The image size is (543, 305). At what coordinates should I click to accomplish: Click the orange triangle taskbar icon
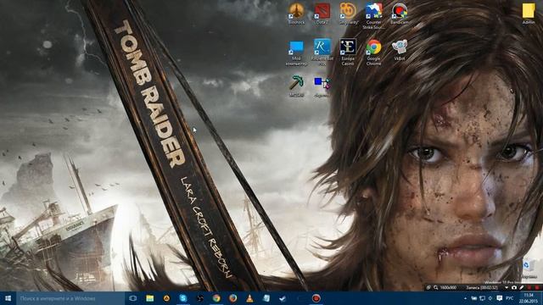click(x=166, y=298)
